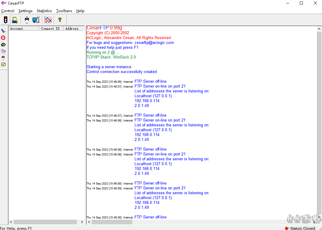Screen dimensions: 322x230
Task: Open the statistics graph icon in top toolbar
Action: [x=48, y=20]
